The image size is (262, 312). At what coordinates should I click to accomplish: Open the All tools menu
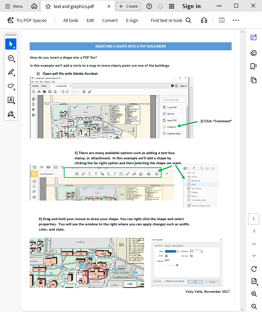tap(70, 20)
